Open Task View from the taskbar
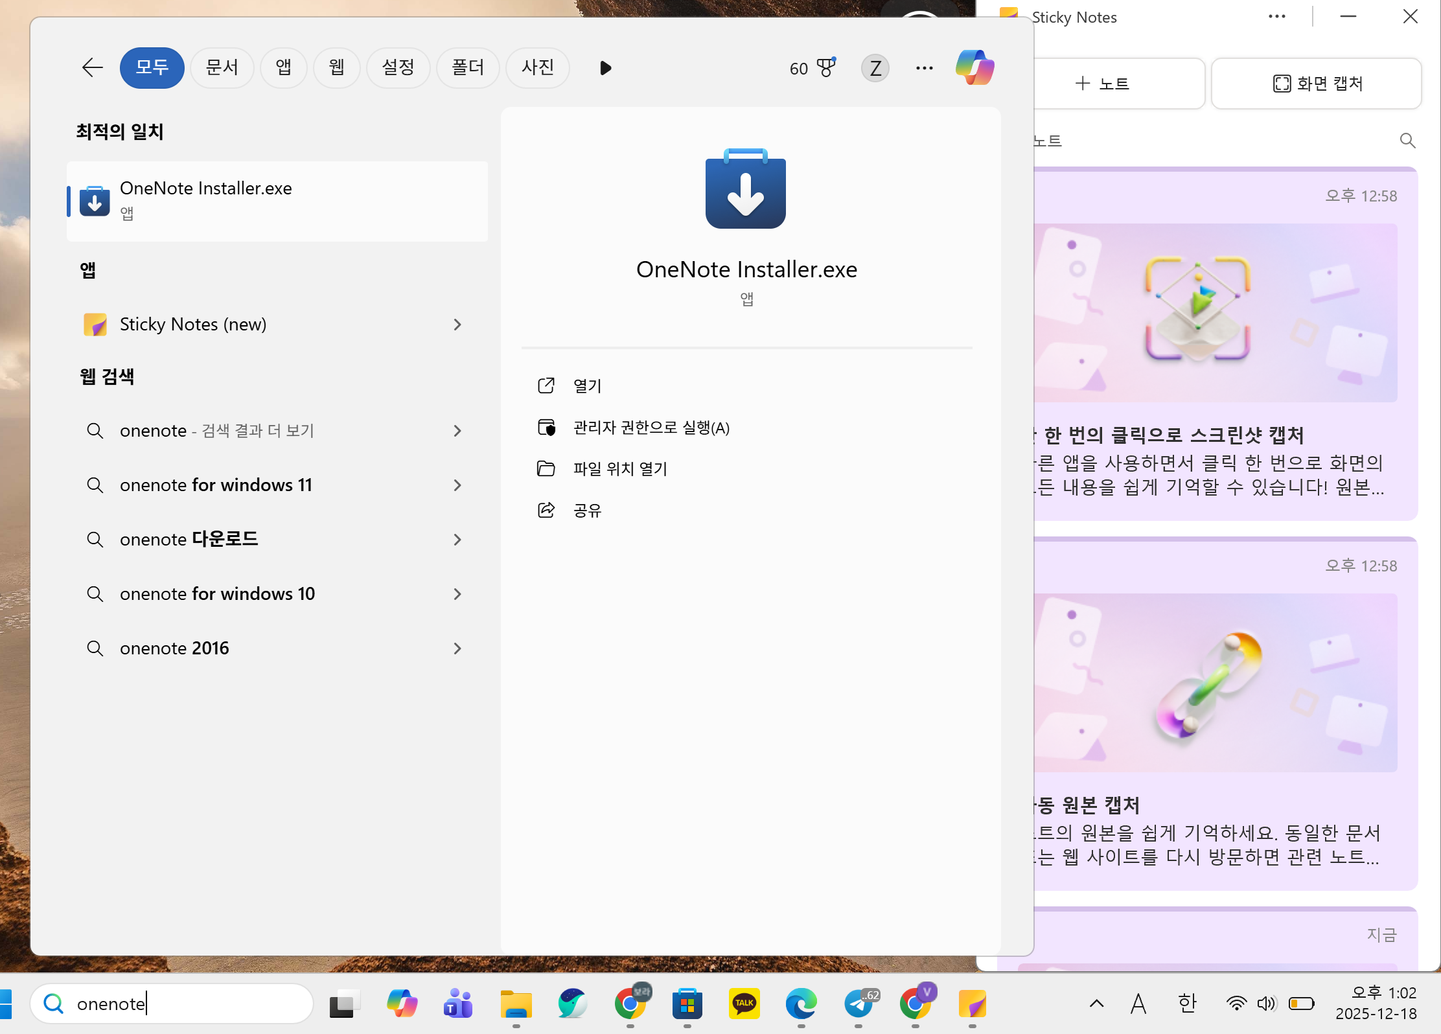Image resolution: width=1441 pixels, height=1034 pixels. pos(345,1004)
